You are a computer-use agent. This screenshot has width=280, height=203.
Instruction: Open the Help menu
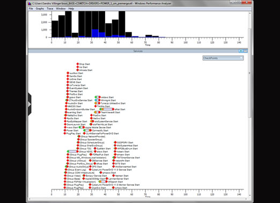click(x=71, y=9)
